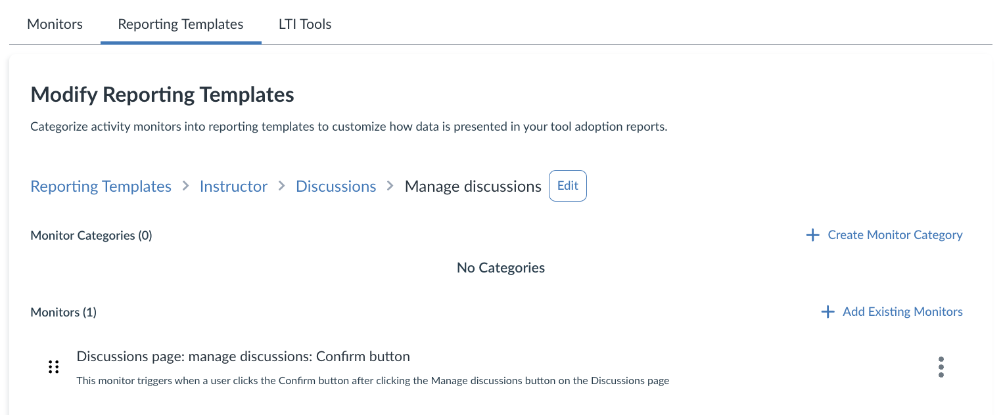Go to Reporting Templates breadcrumb link

[101, 186]
